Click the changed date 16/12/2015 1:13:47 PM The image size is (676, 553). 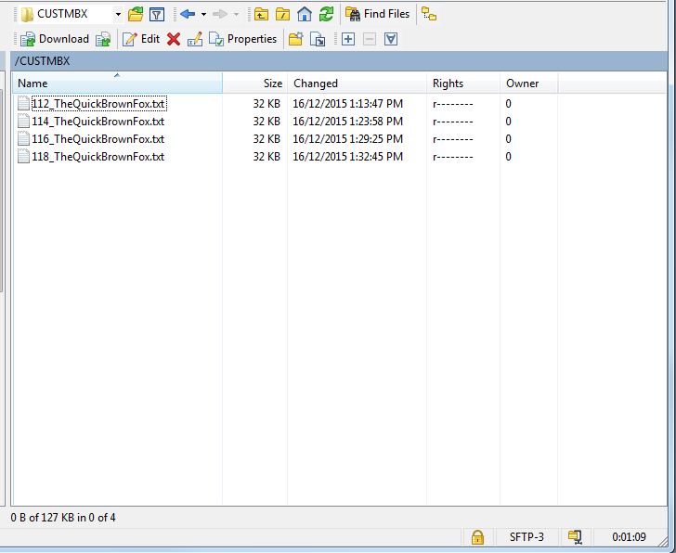(348, 104)
